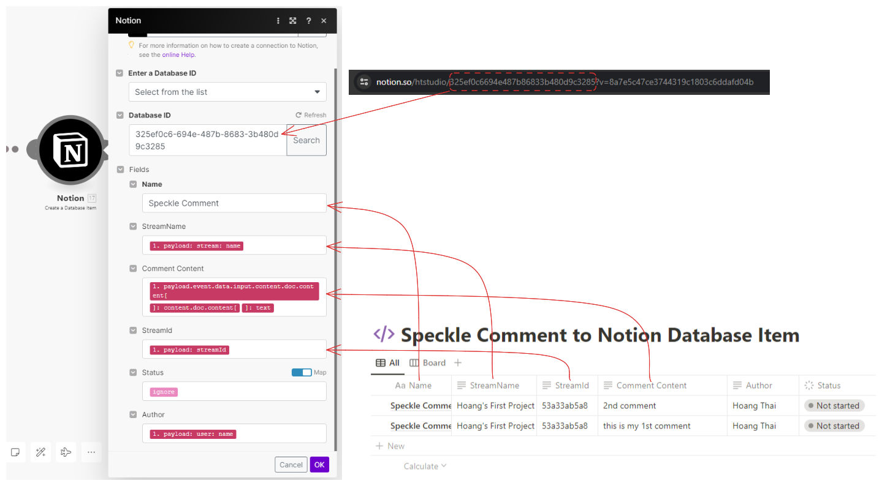Click Not started status in 1st comment row

(834, 426)
